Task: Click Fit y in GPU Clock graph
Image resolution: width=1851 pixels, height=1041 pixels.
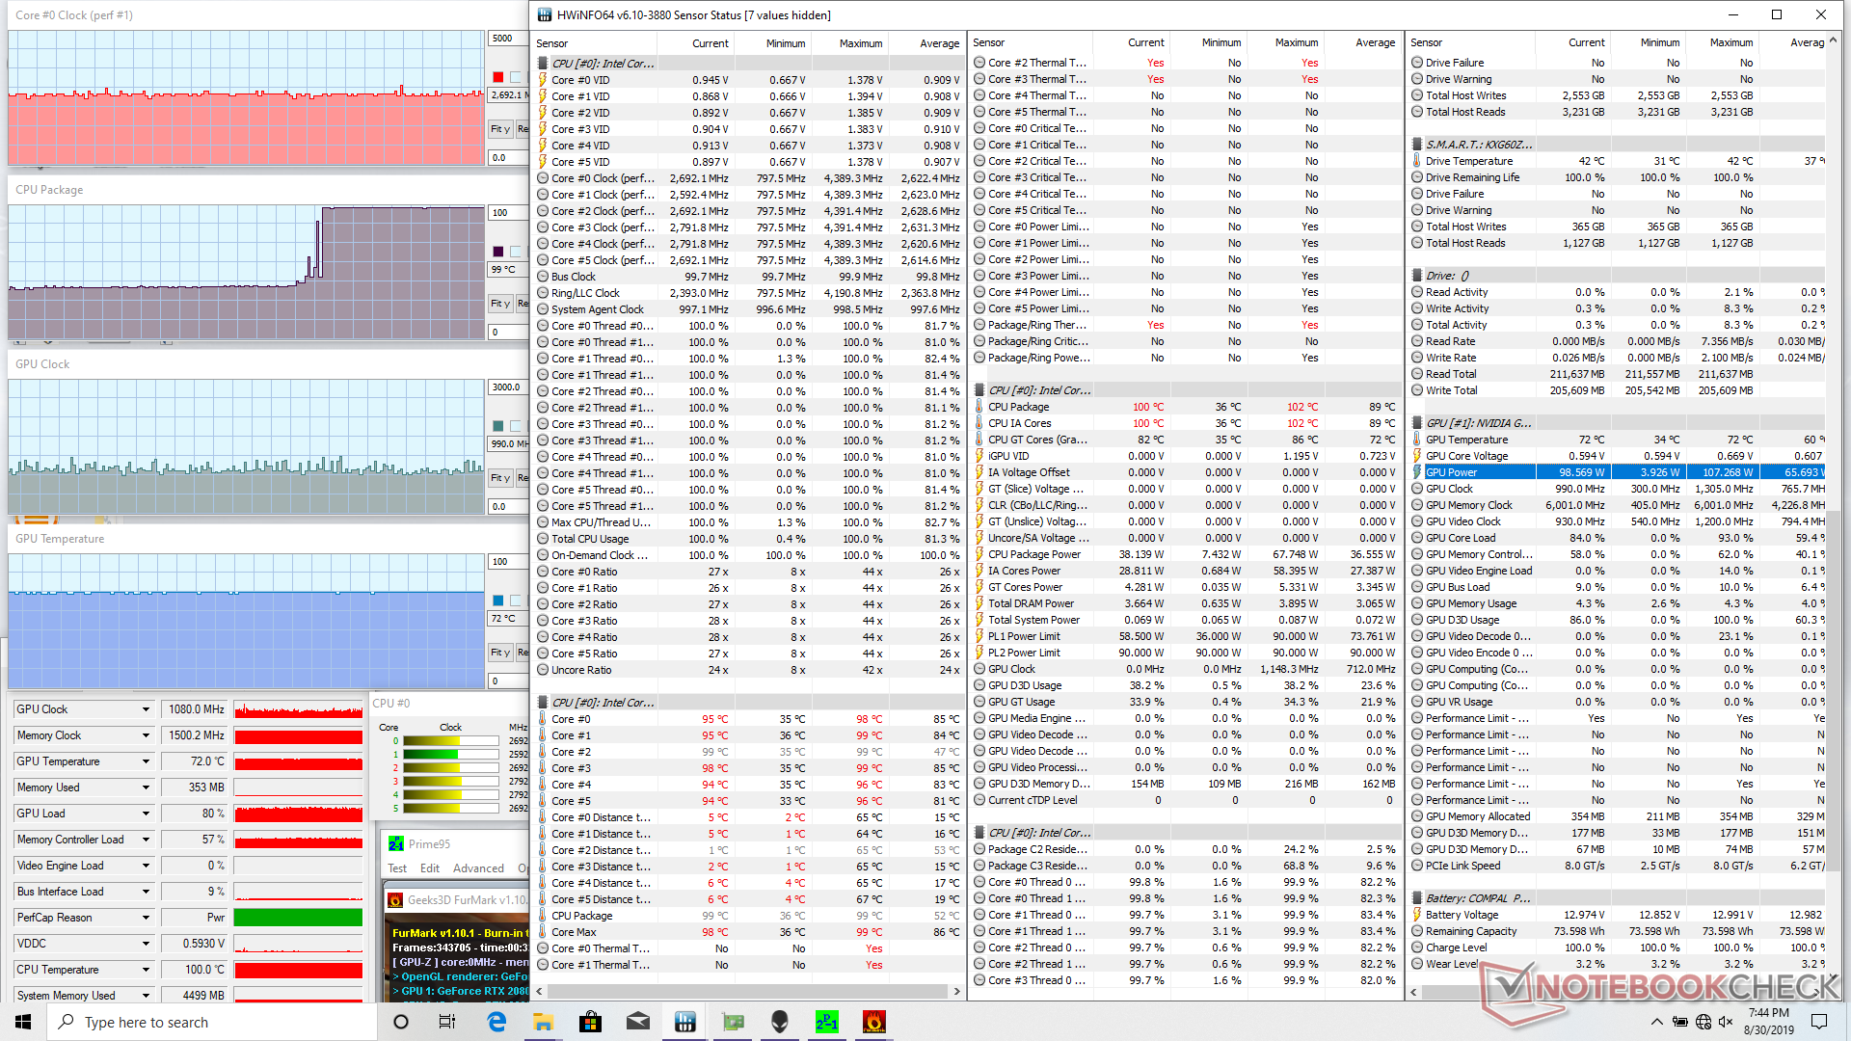Action: tap(500, 477)
